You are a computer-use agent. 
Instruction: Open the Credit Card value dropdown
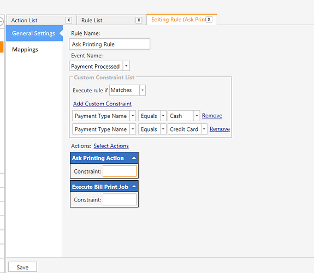click(204, 129)
